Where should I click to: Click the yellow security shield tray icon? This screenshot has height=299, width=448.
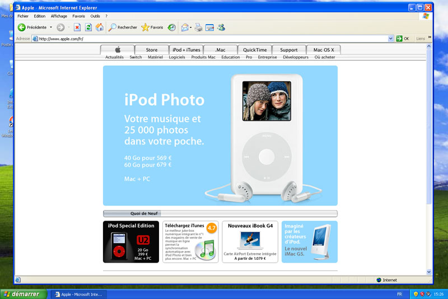416,294
